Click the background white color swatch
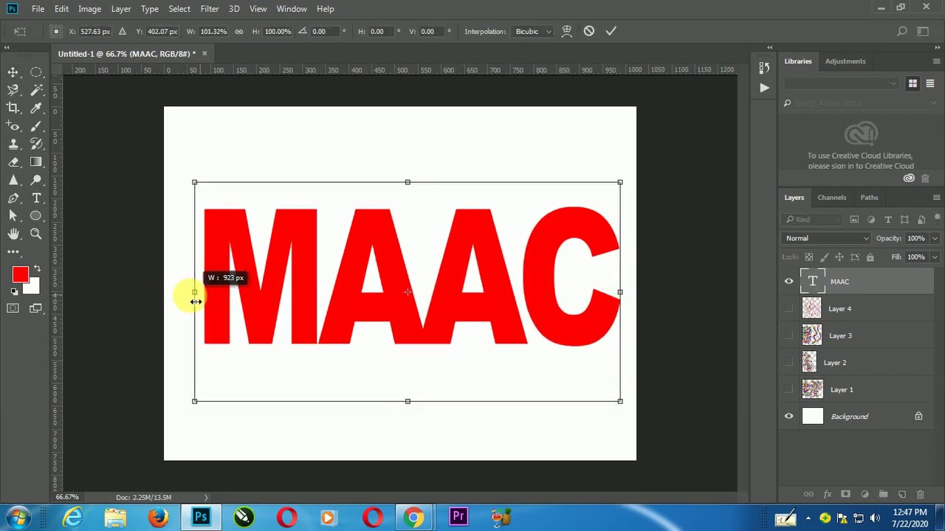Screen dimensions: 945x531 pyautogui.click(x=32, y=288)
